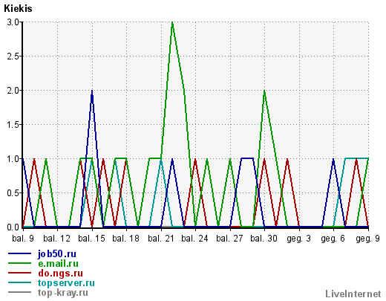386x301 pixels.
Task: Click the job50.ru legend label
Action: 57,254
